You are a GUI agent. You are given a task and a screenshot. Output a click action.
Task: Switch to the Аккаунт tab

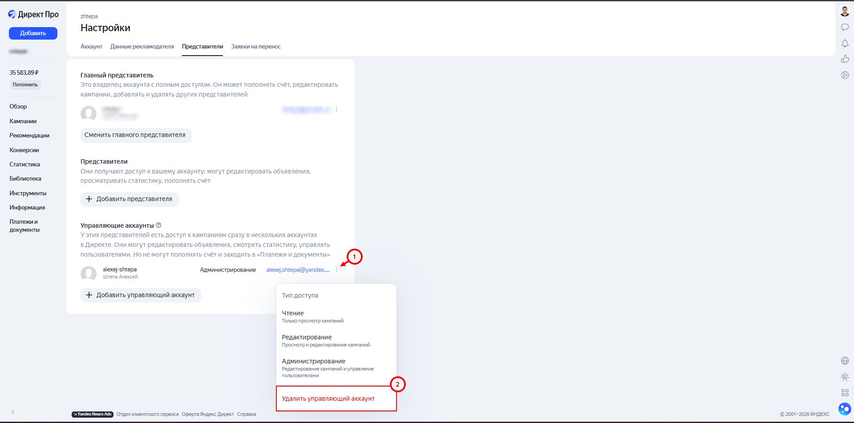[x=91, y=46]
